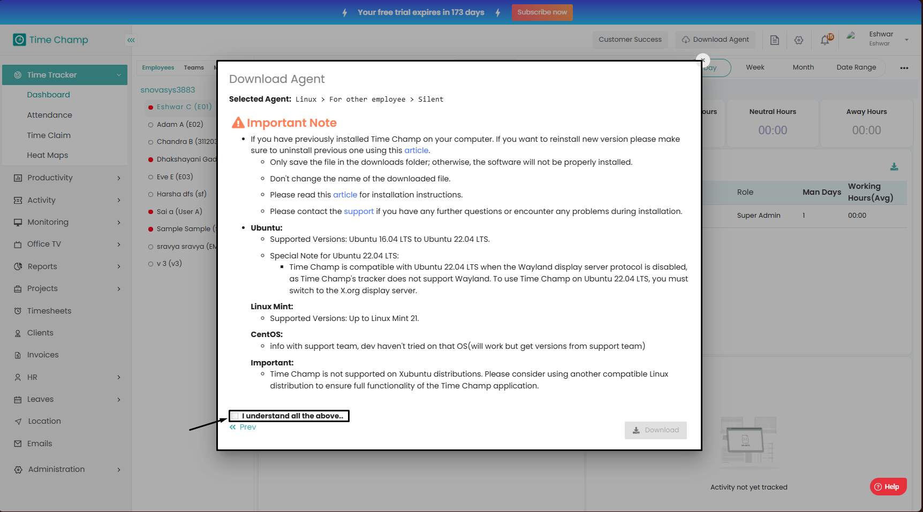The height and width of the screenshot is (512, 923).
Task: Open the installation instructions article link
Action: [x=345, y=195]
